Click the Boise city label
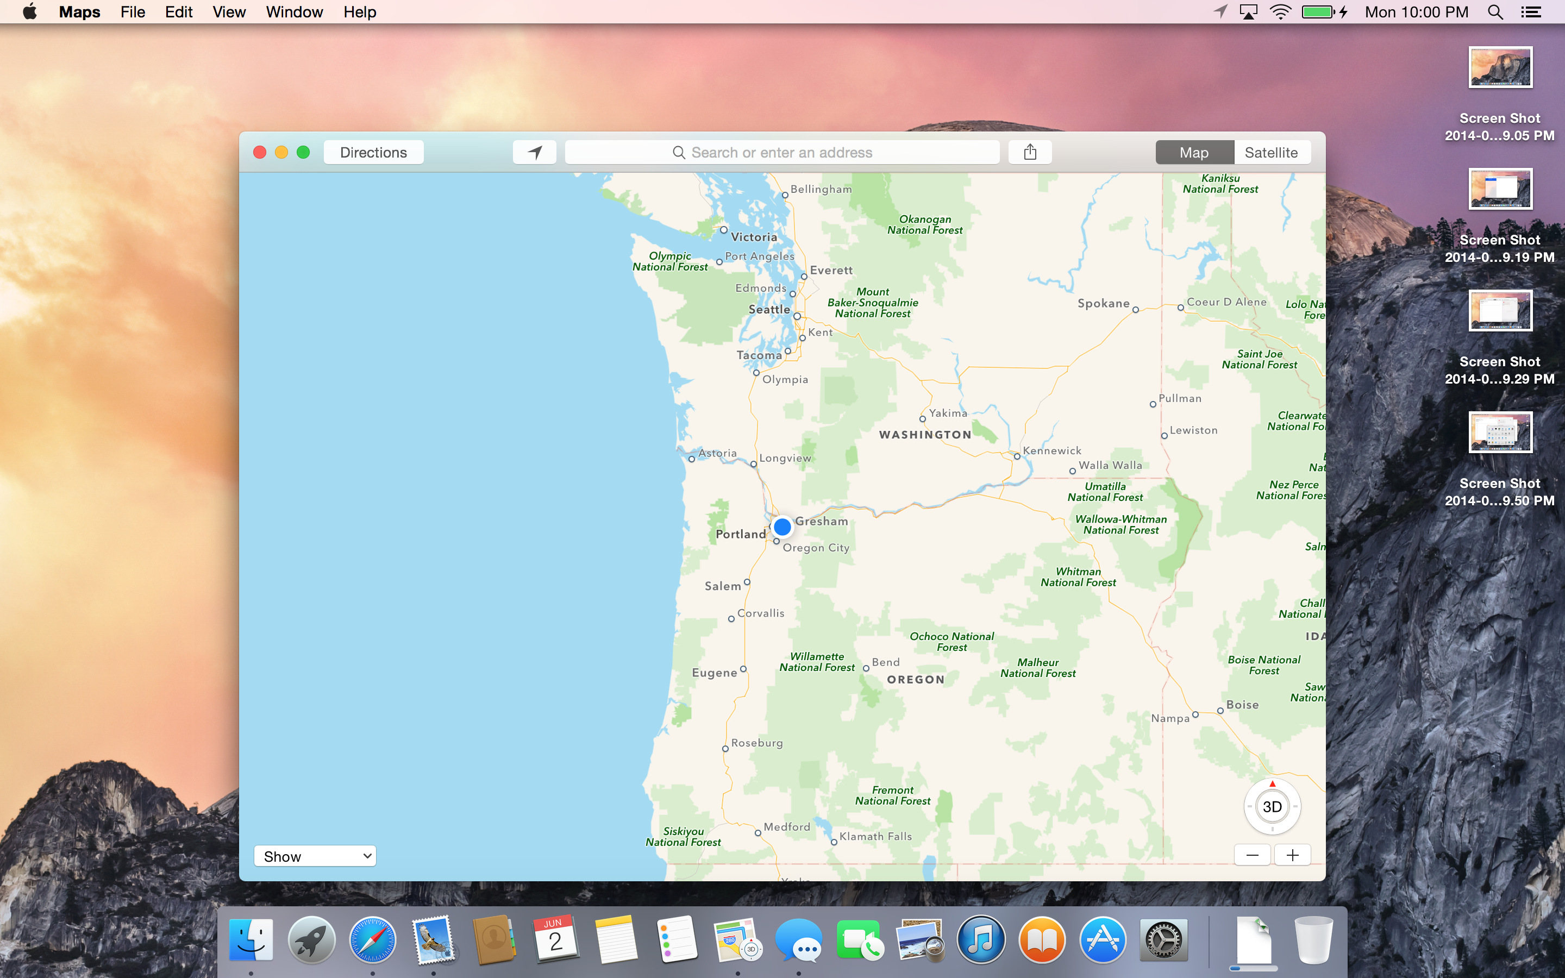Image resolution: width=1565 pixels, height=978 pixels. coord(1242,704)
